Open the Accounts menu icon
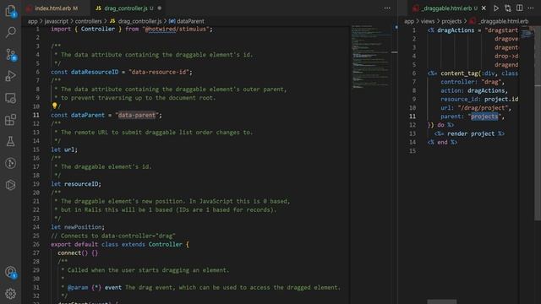 (x=11, y=272)
